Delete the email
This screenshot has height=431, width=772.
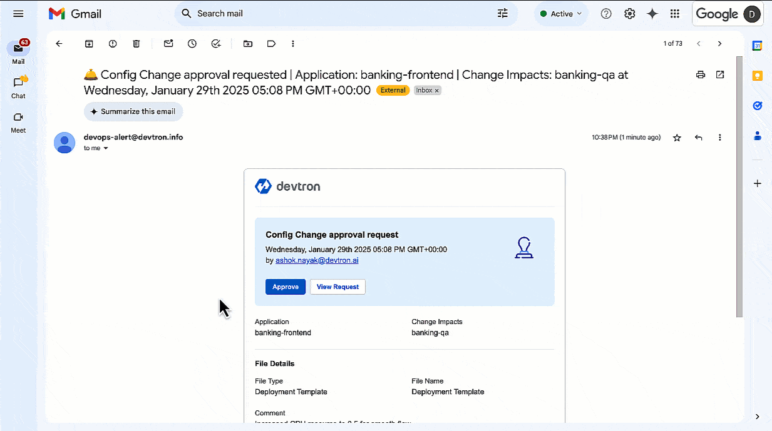coord(136,44)
